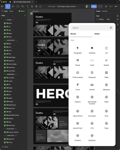This screenshot has width=120, height=150.
Task: Insert the Code block
Action: [x=92, y=63]
